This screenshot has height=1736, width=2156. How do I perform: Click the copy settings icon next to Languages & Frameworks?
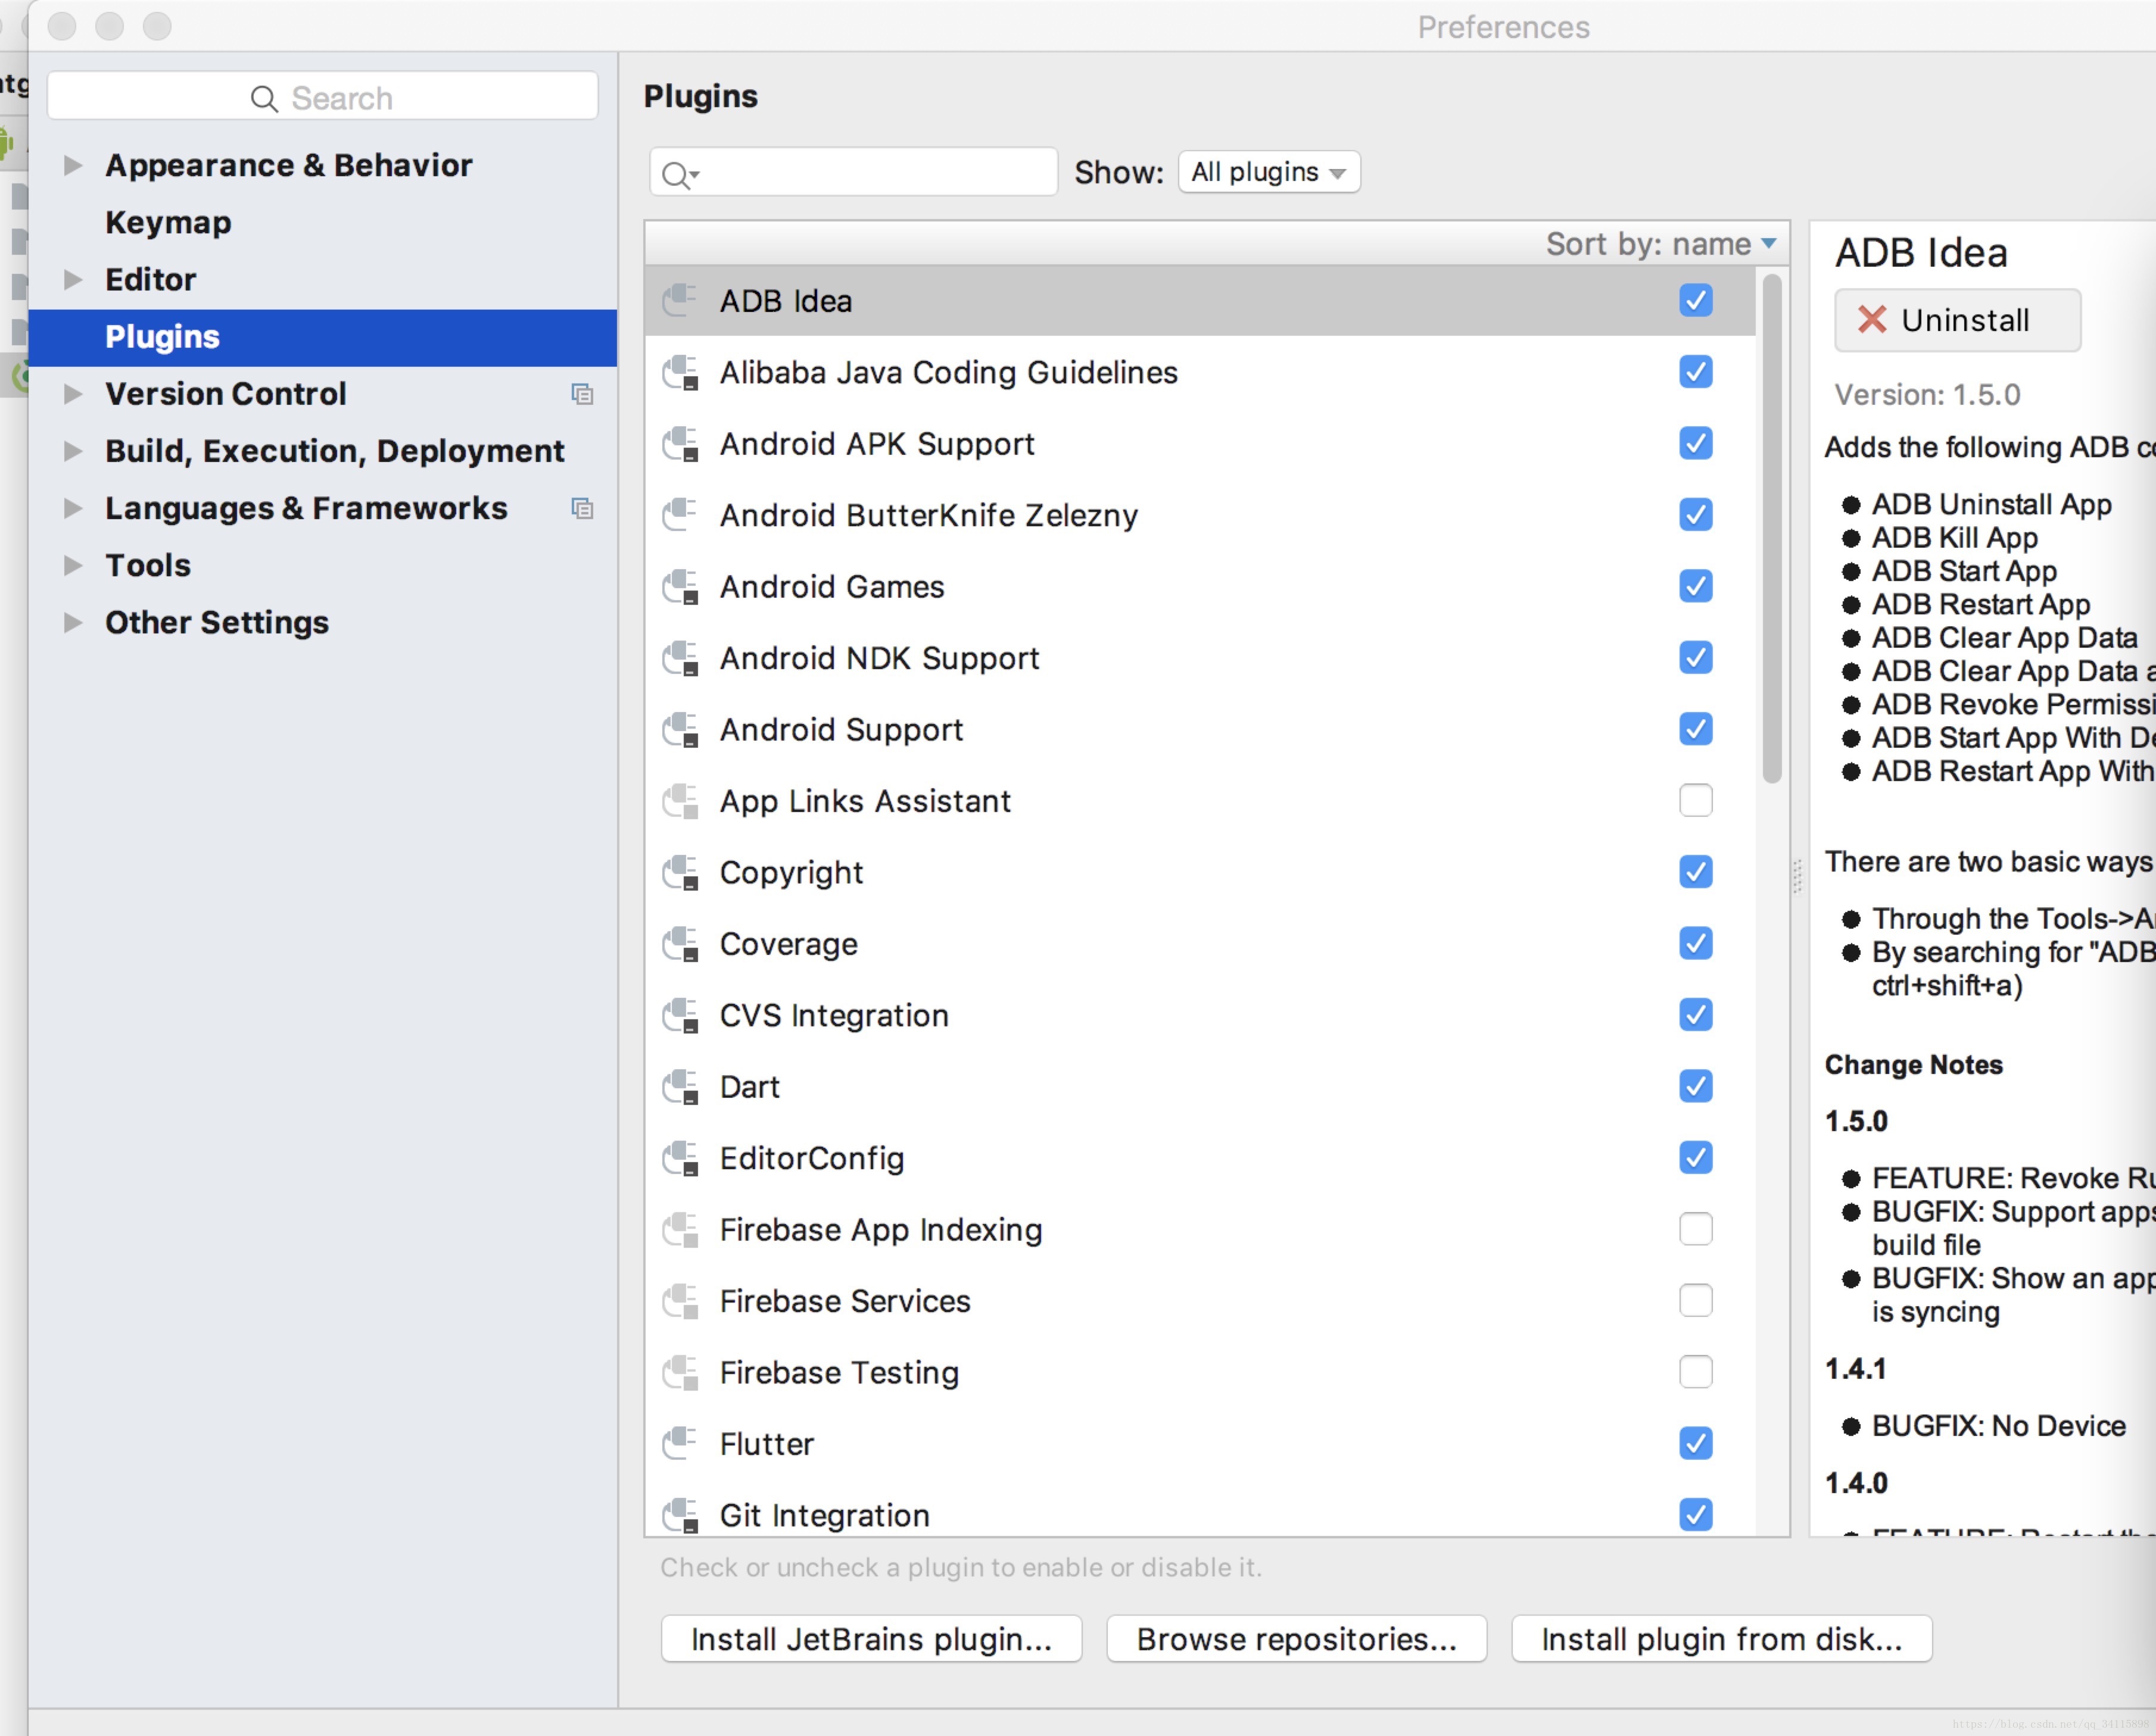(583, 508)
